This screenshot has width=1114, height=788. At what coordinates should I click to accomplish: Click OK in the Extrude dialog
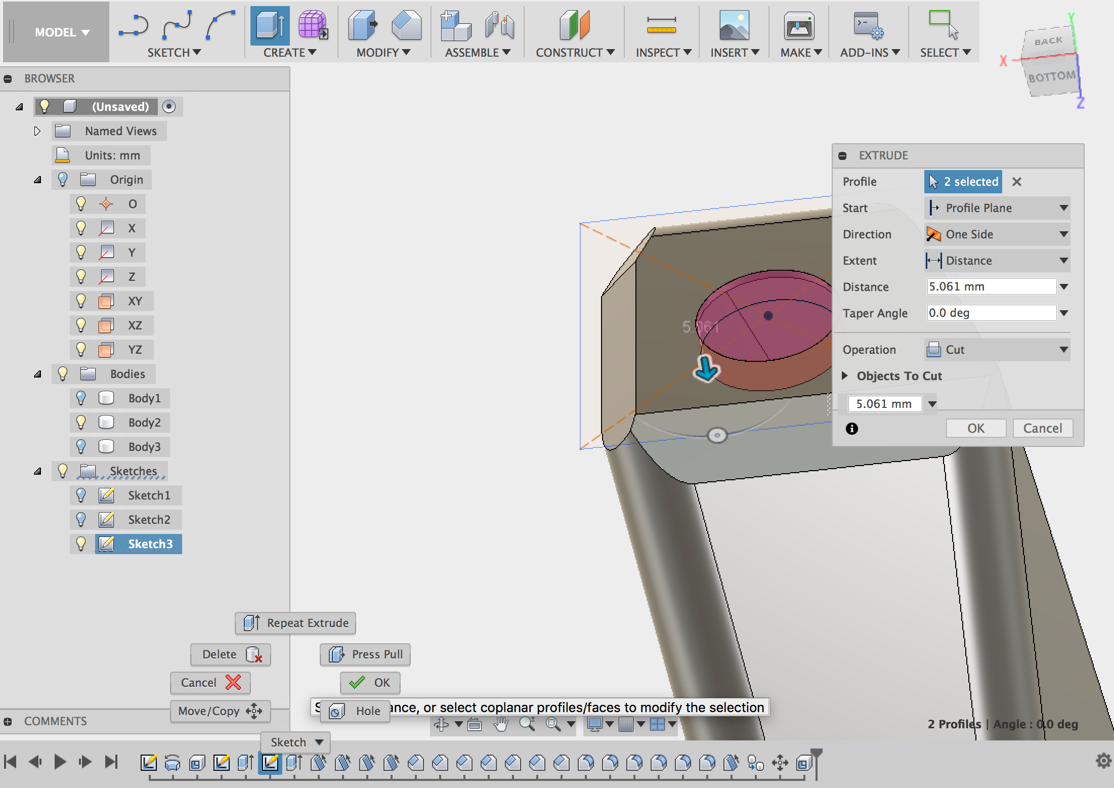(976, 428)
